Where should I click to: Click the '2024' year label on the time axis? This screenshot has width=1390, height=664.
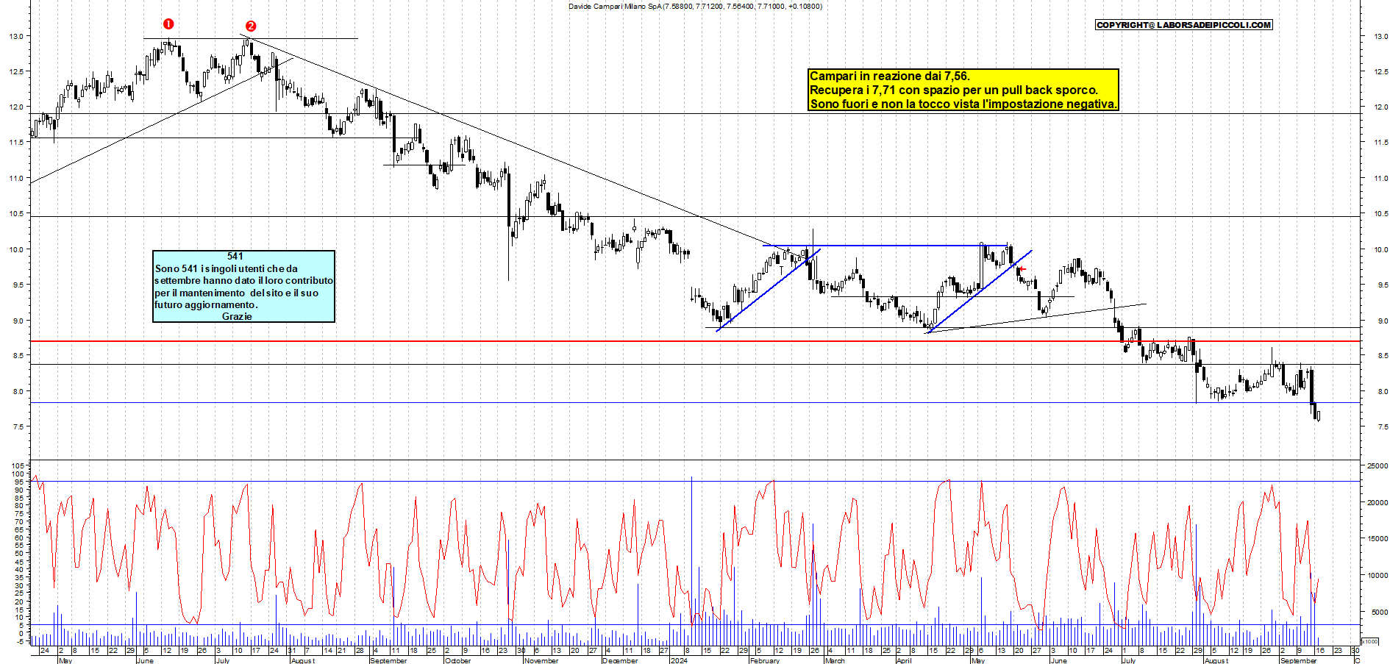[679, 660]
